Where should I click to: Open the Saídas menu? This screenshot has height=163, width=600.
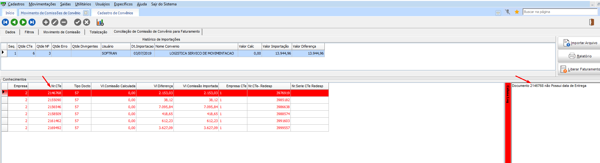pyautogui.click(x=65, y=4)
